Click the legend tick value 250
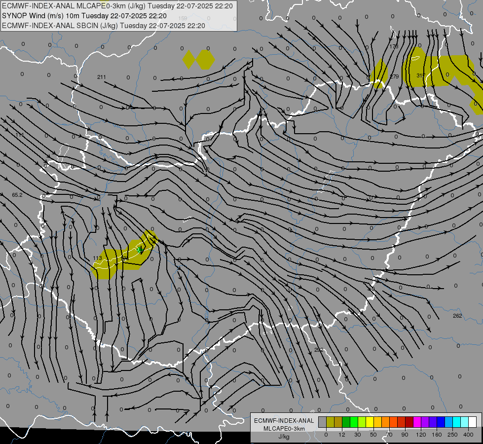 coord(452,435)
